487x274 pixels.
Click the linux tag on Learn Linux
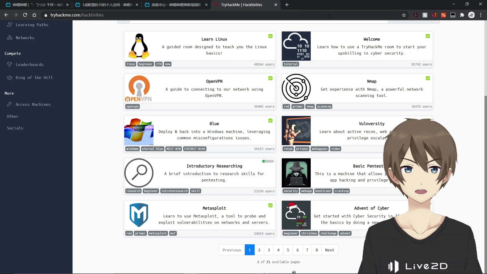pyautogui.click(x=131, y=64)
